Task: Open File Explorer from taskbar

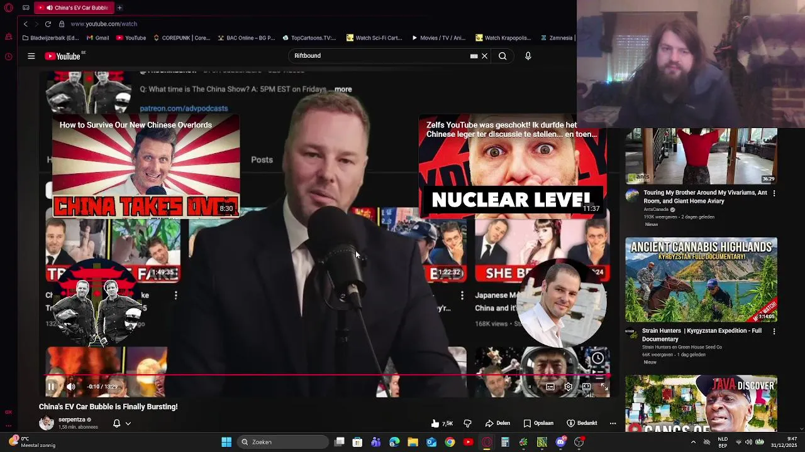Action: [x=413, y=442]
